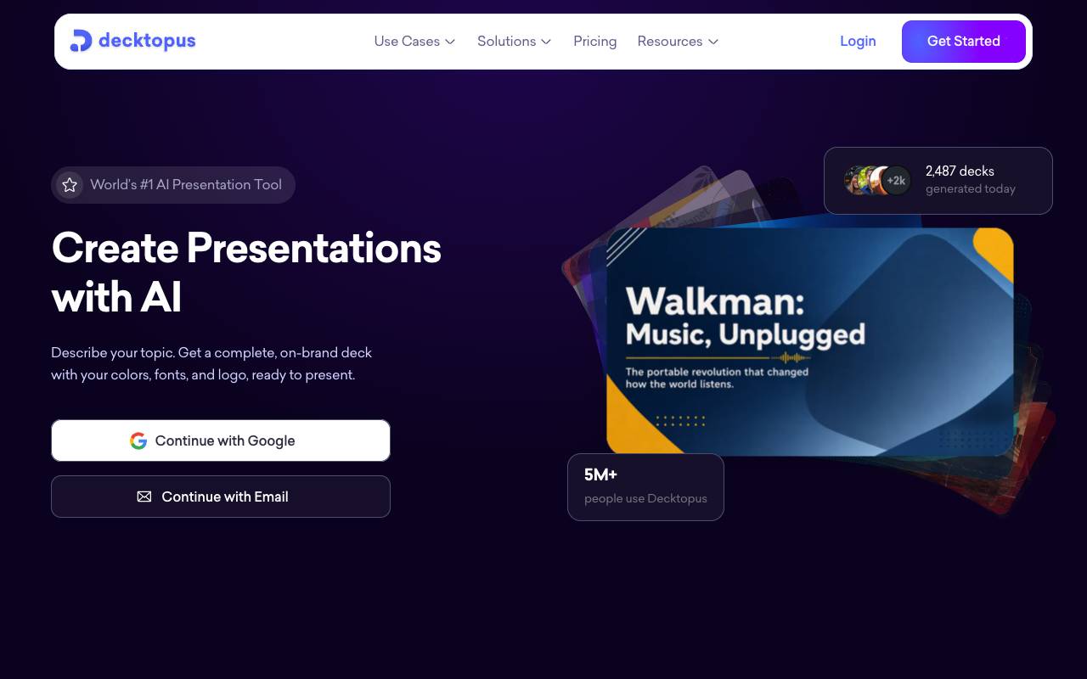Image resolution: width=1087 pixels, height=679 pixels.
Task: Expand the Resources chevron arrow
Action: click(713, 42)
